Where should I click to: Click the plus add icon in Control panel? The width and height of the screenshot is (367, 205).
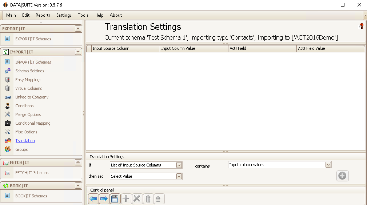[126, 199]
